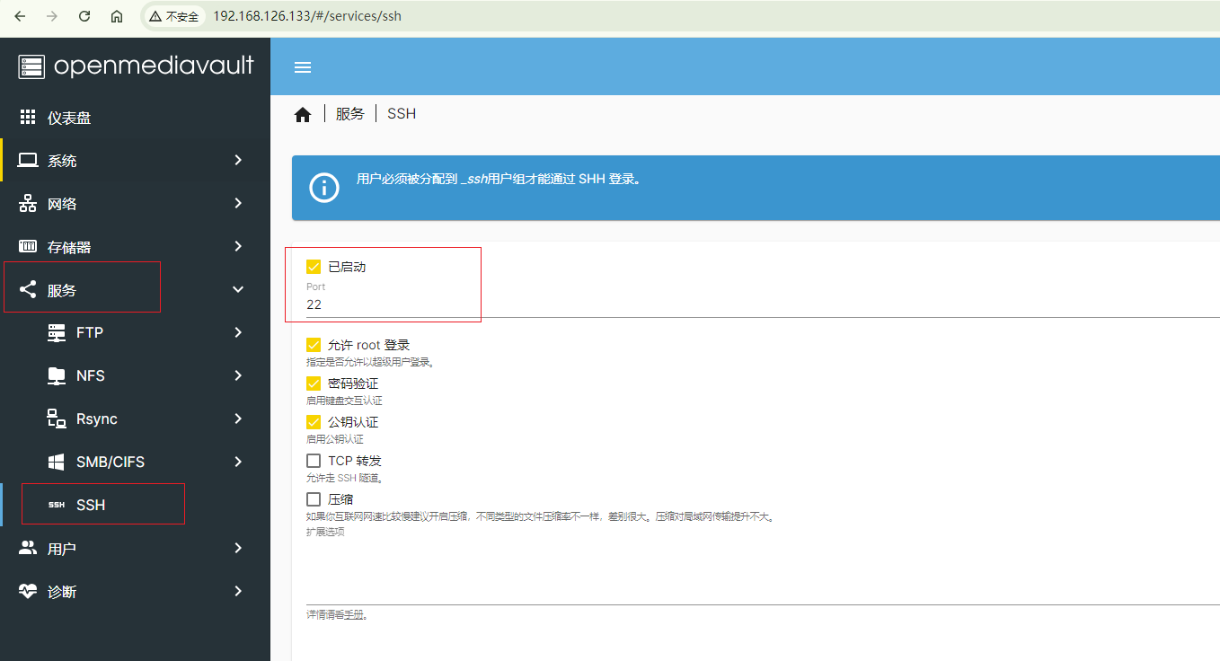Enable the TCP 转发 checkbox
The height and width of the screenshot is (661, 1220).
314,461
